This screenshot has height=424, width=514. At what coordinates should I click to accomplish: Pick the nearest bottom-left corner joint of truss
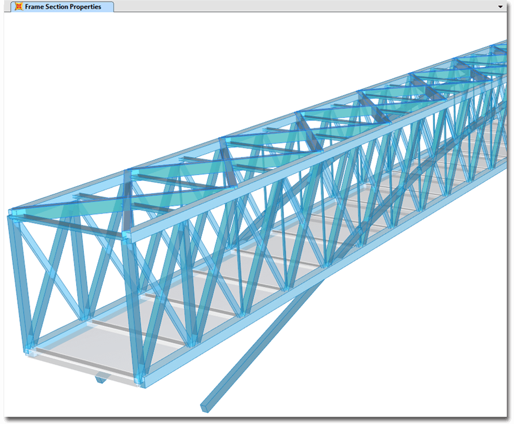(28, 351)
